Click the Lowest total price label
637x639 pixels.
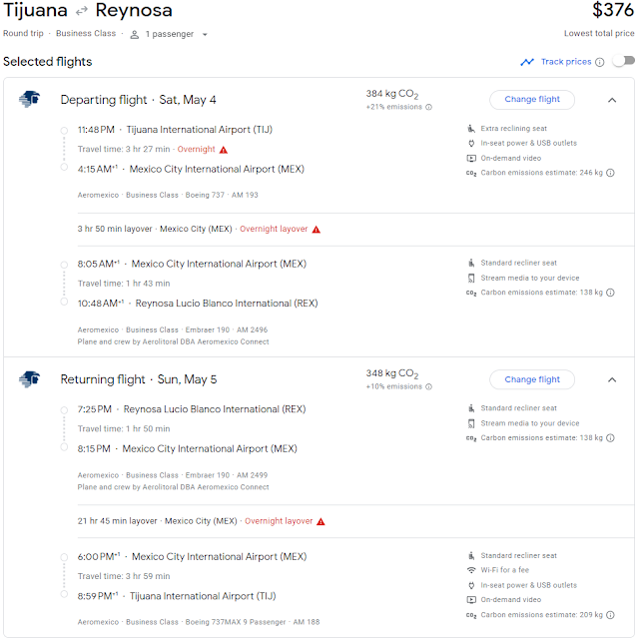(599, 33)
